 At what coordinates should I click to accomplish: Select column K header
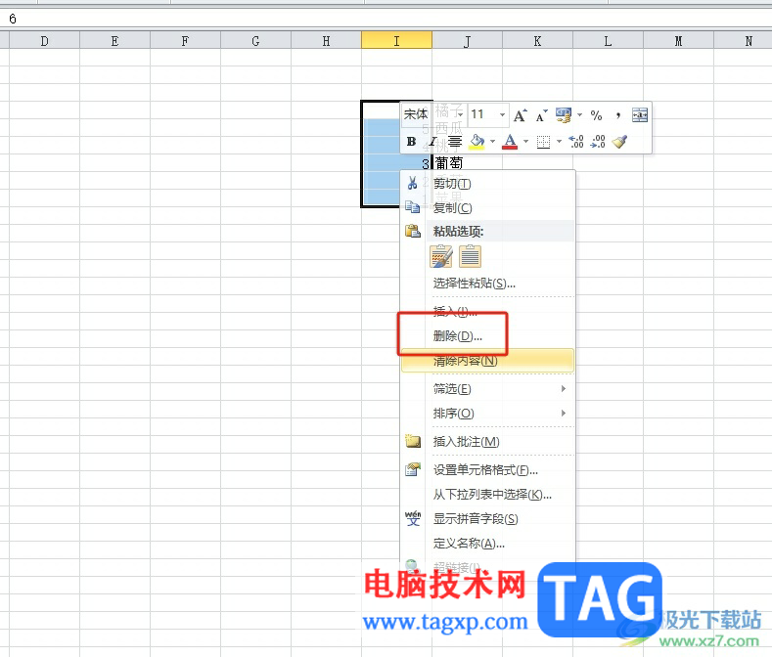coord(537,41)
